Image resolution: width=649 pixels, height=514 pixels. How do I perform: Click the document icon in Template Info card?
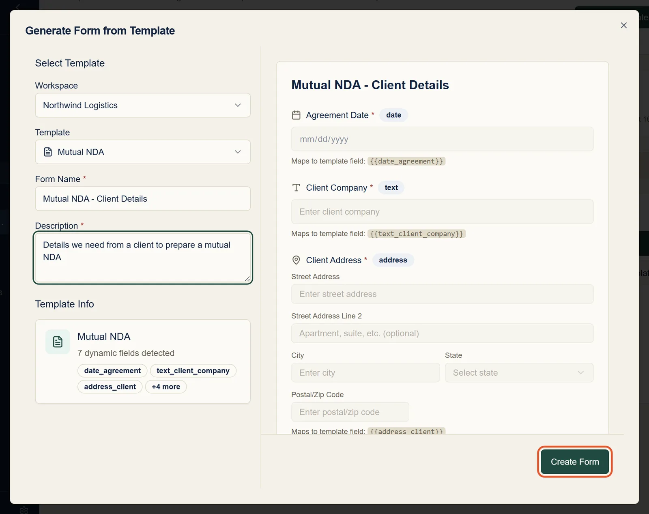pyautogui.click(x=58, y=342)
